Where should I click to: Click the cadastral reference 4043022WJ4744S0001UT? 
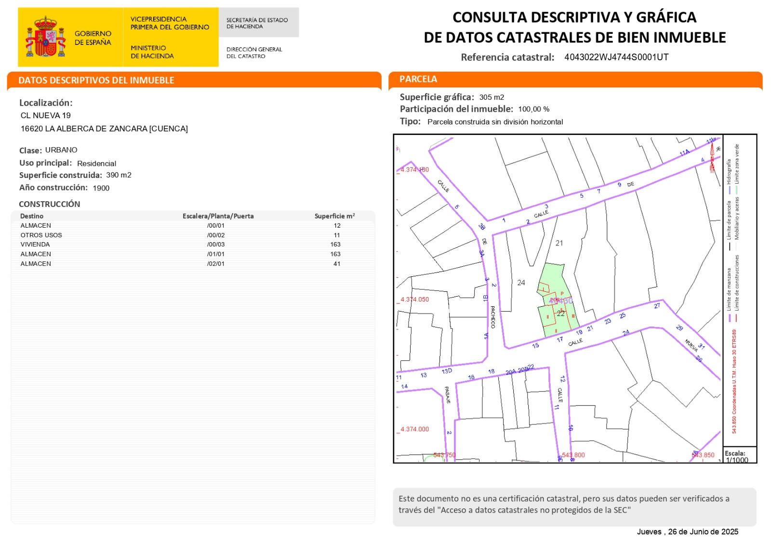616,57
